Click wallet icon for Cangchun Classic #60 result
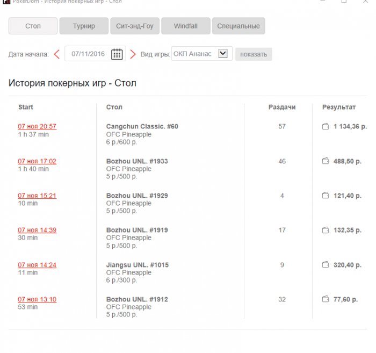Viewport: 376px width, 353px height. coord(325,127)
